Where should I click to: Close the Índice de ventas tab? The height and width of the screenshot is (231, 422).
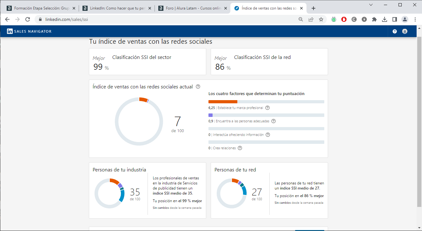pos(301,8)
